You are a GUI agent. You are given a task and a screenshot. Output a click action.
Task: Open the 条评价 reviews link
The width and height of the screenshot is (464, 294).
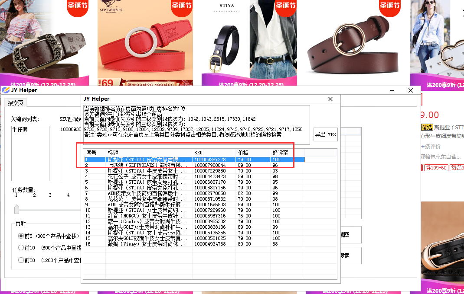[x=431, y=146]
